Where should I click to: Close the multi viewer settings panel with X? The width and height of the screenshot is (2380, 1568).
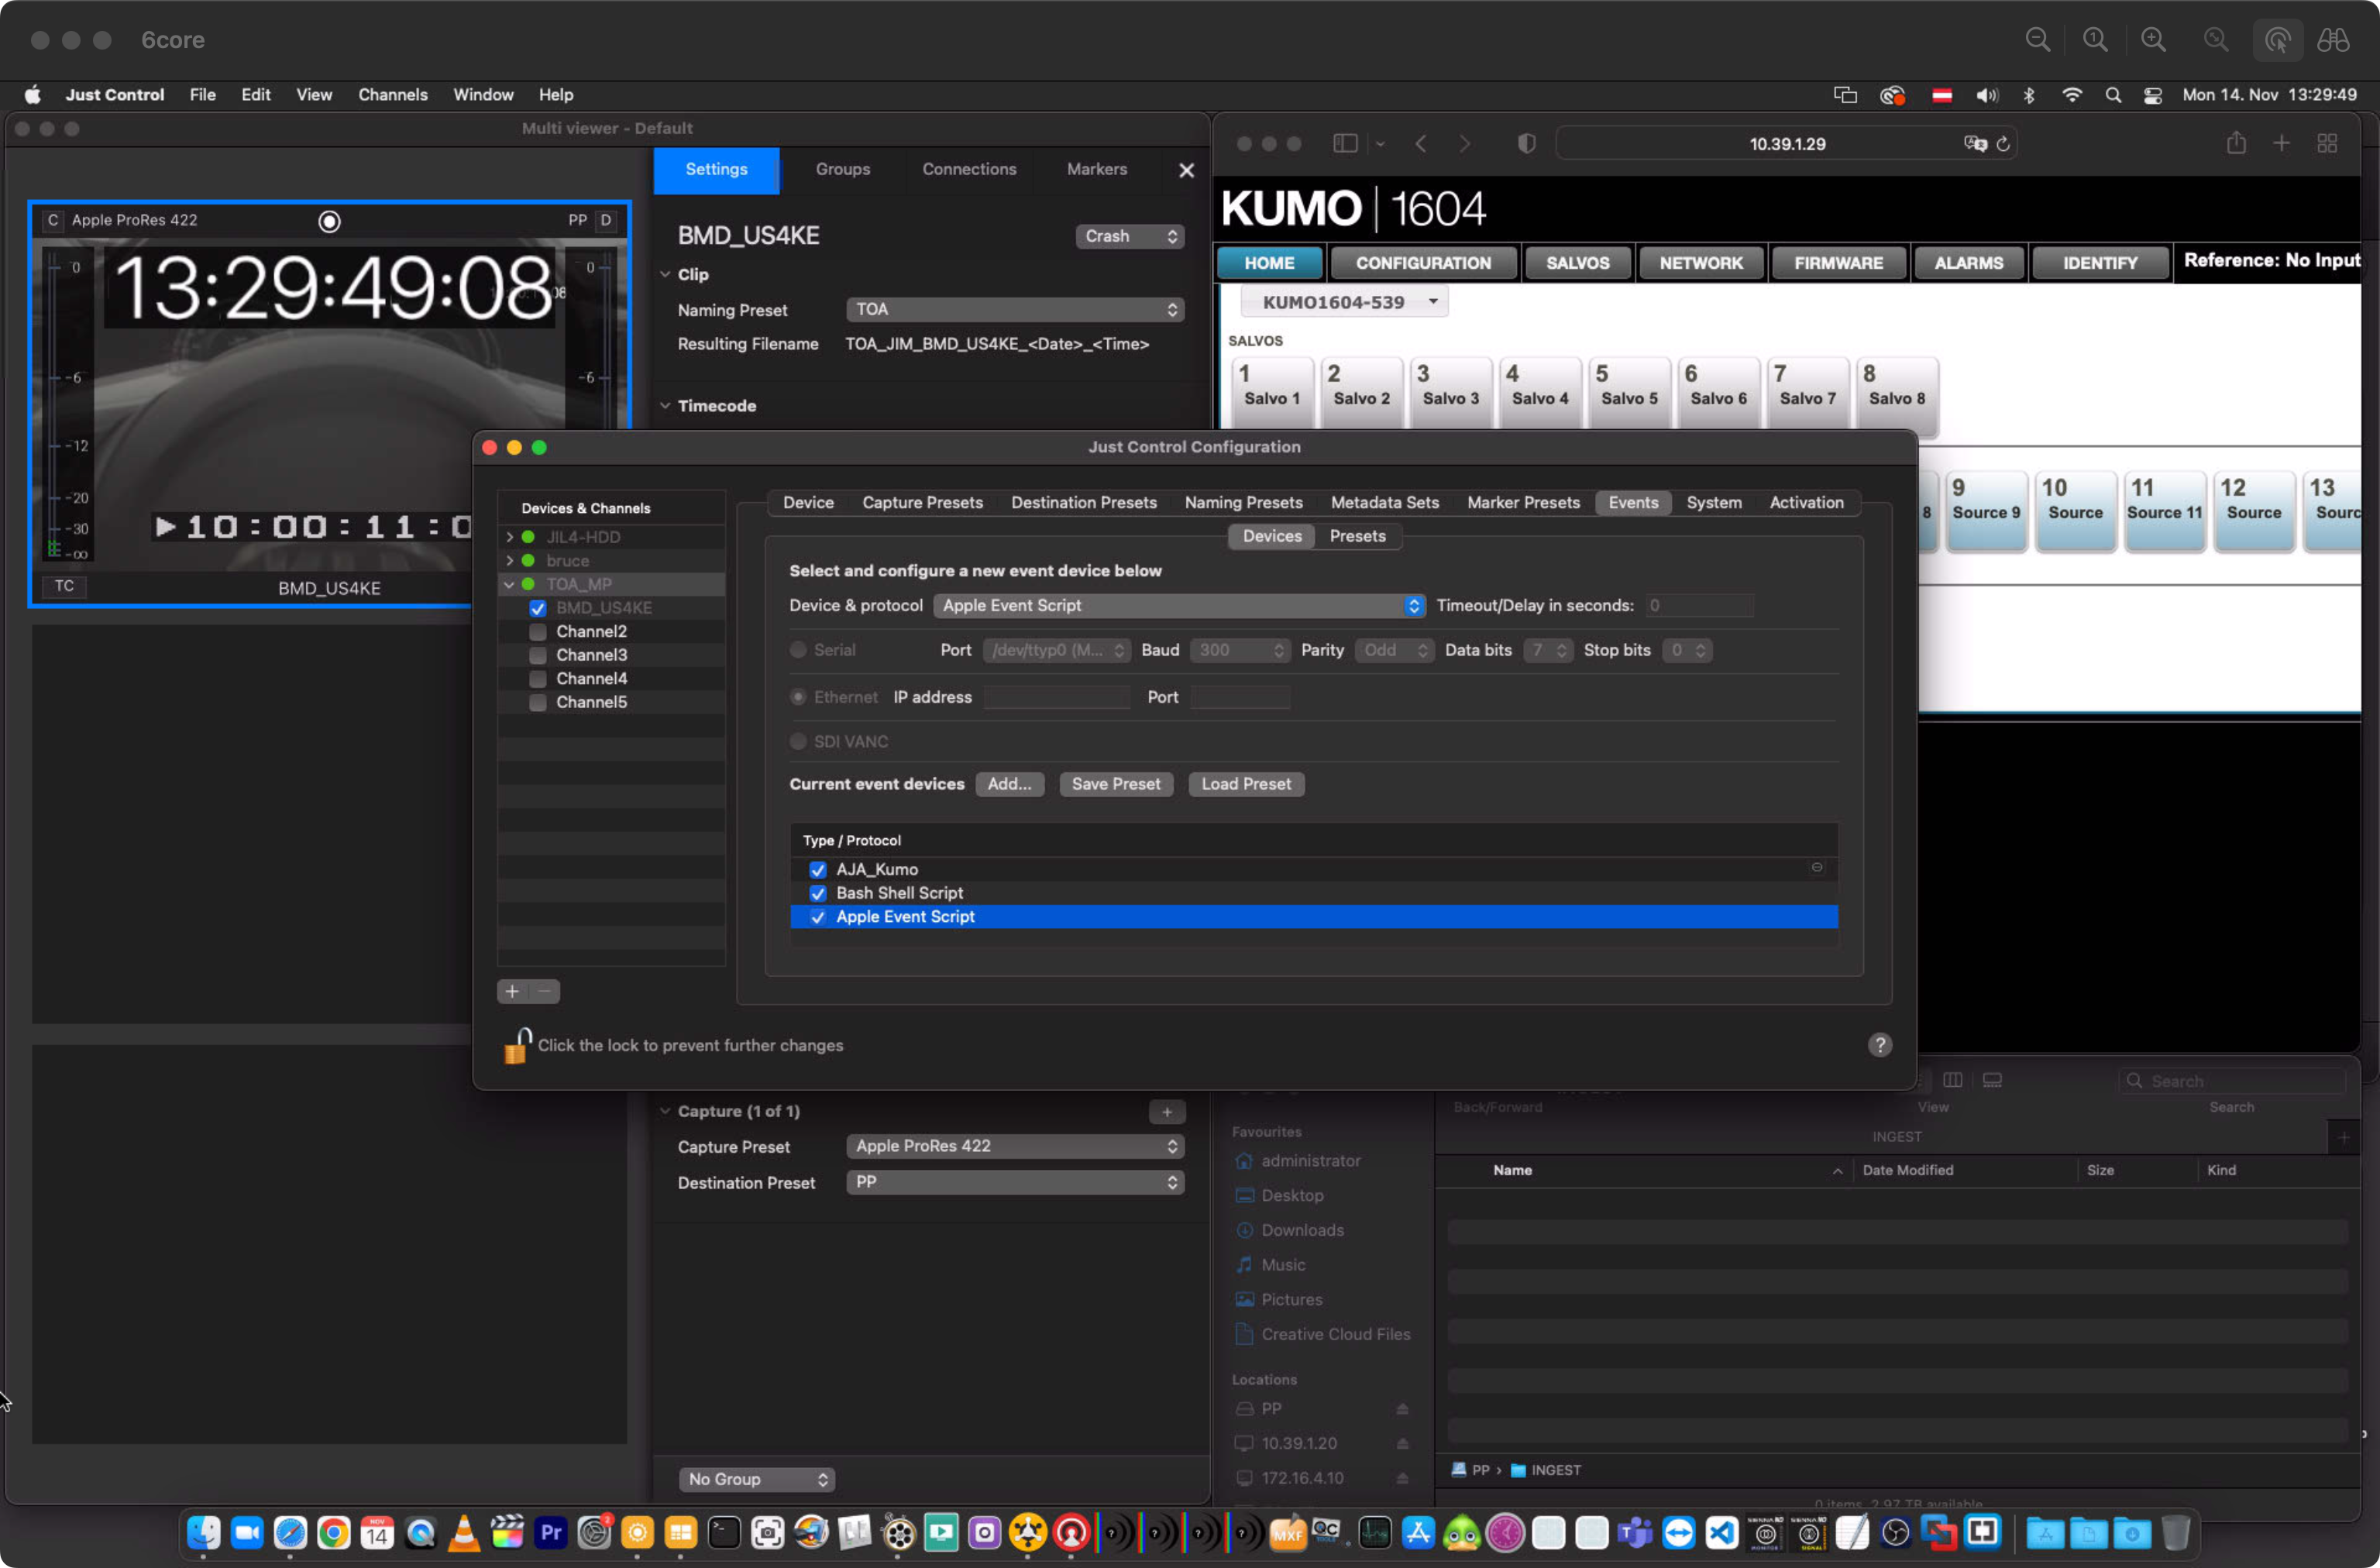click(x=1186, y=170)
